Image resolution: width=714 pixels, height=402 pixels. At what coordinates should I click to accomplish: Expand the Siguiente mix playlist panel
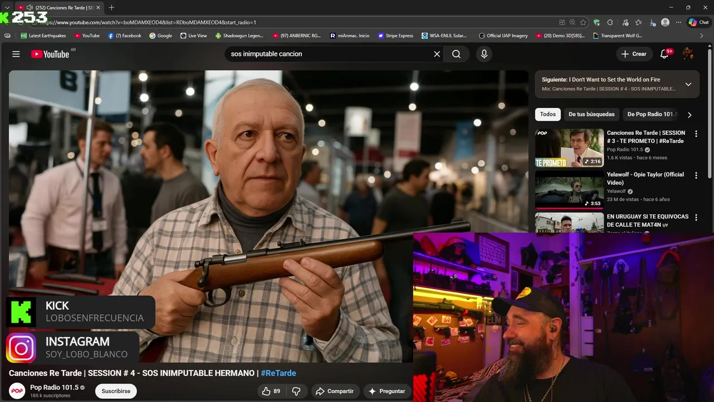pyautogui.click(x=688, y=84)
